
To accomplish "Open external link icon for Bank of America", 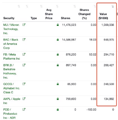I will [24, 40].
